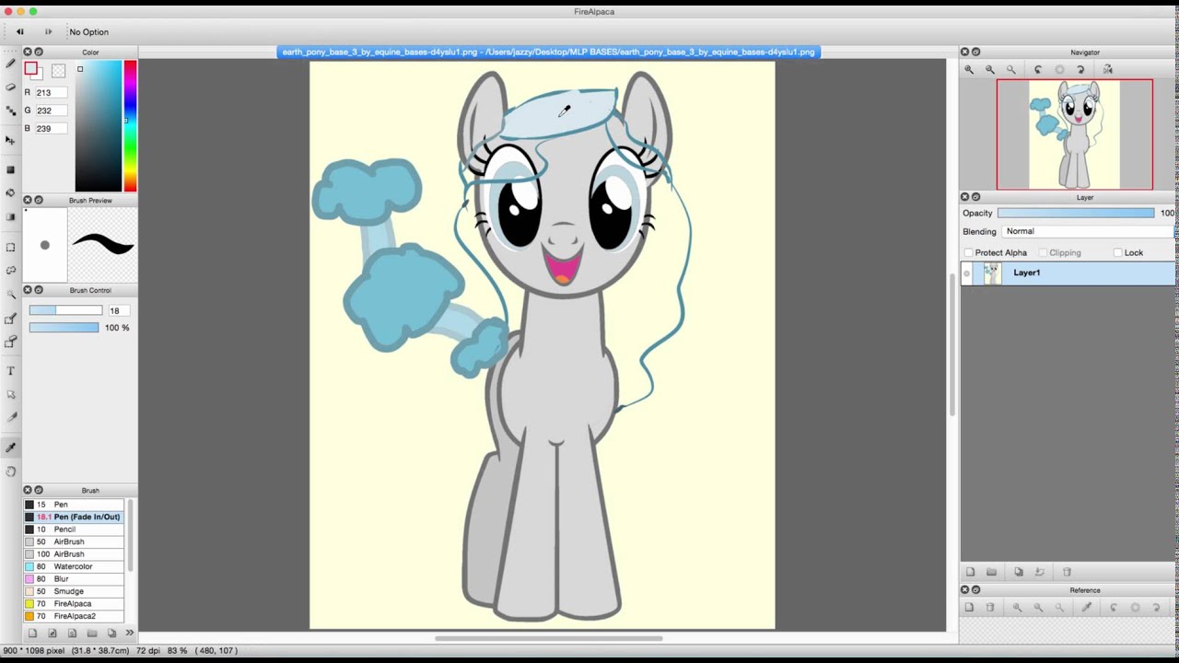Select the Eraser tool

pos(10,87)
